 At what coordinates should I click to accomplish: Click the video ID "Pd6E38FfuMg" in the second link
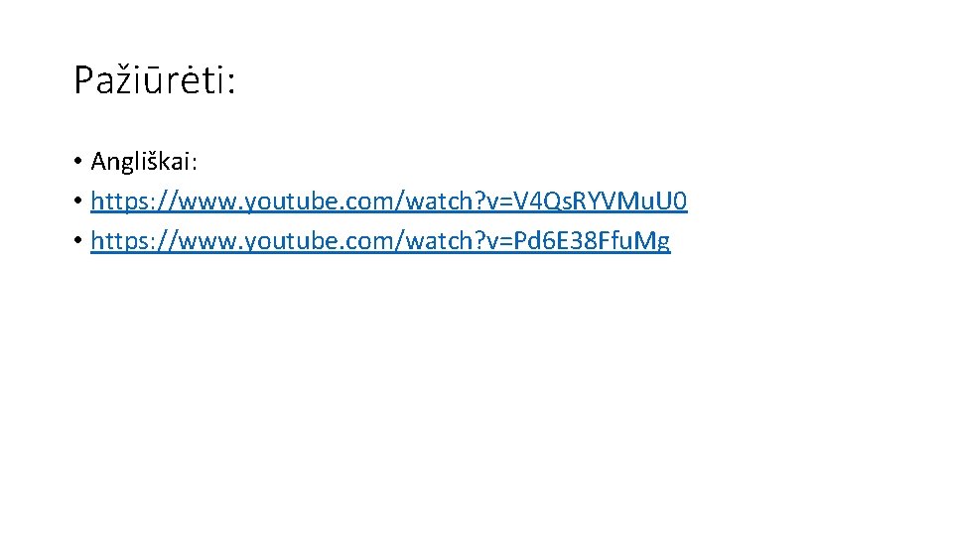[x=592, y=242]
